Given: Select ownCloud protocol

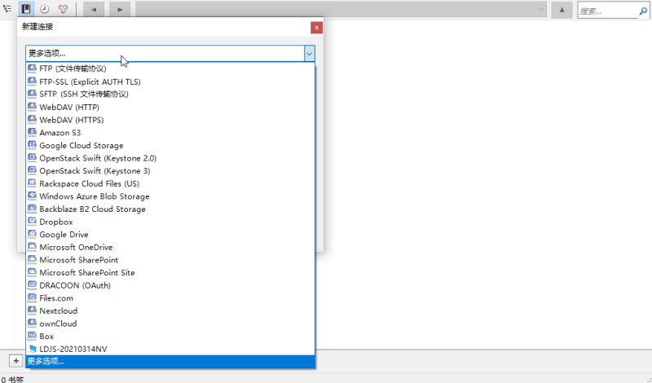Looking at the screenshot, I should 170,324.
